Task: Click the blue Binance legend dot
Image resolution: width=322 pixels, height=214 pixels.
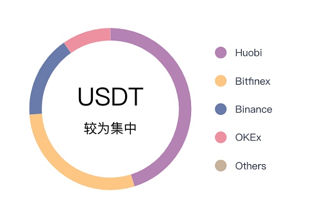Action: (x=221, y=109)
